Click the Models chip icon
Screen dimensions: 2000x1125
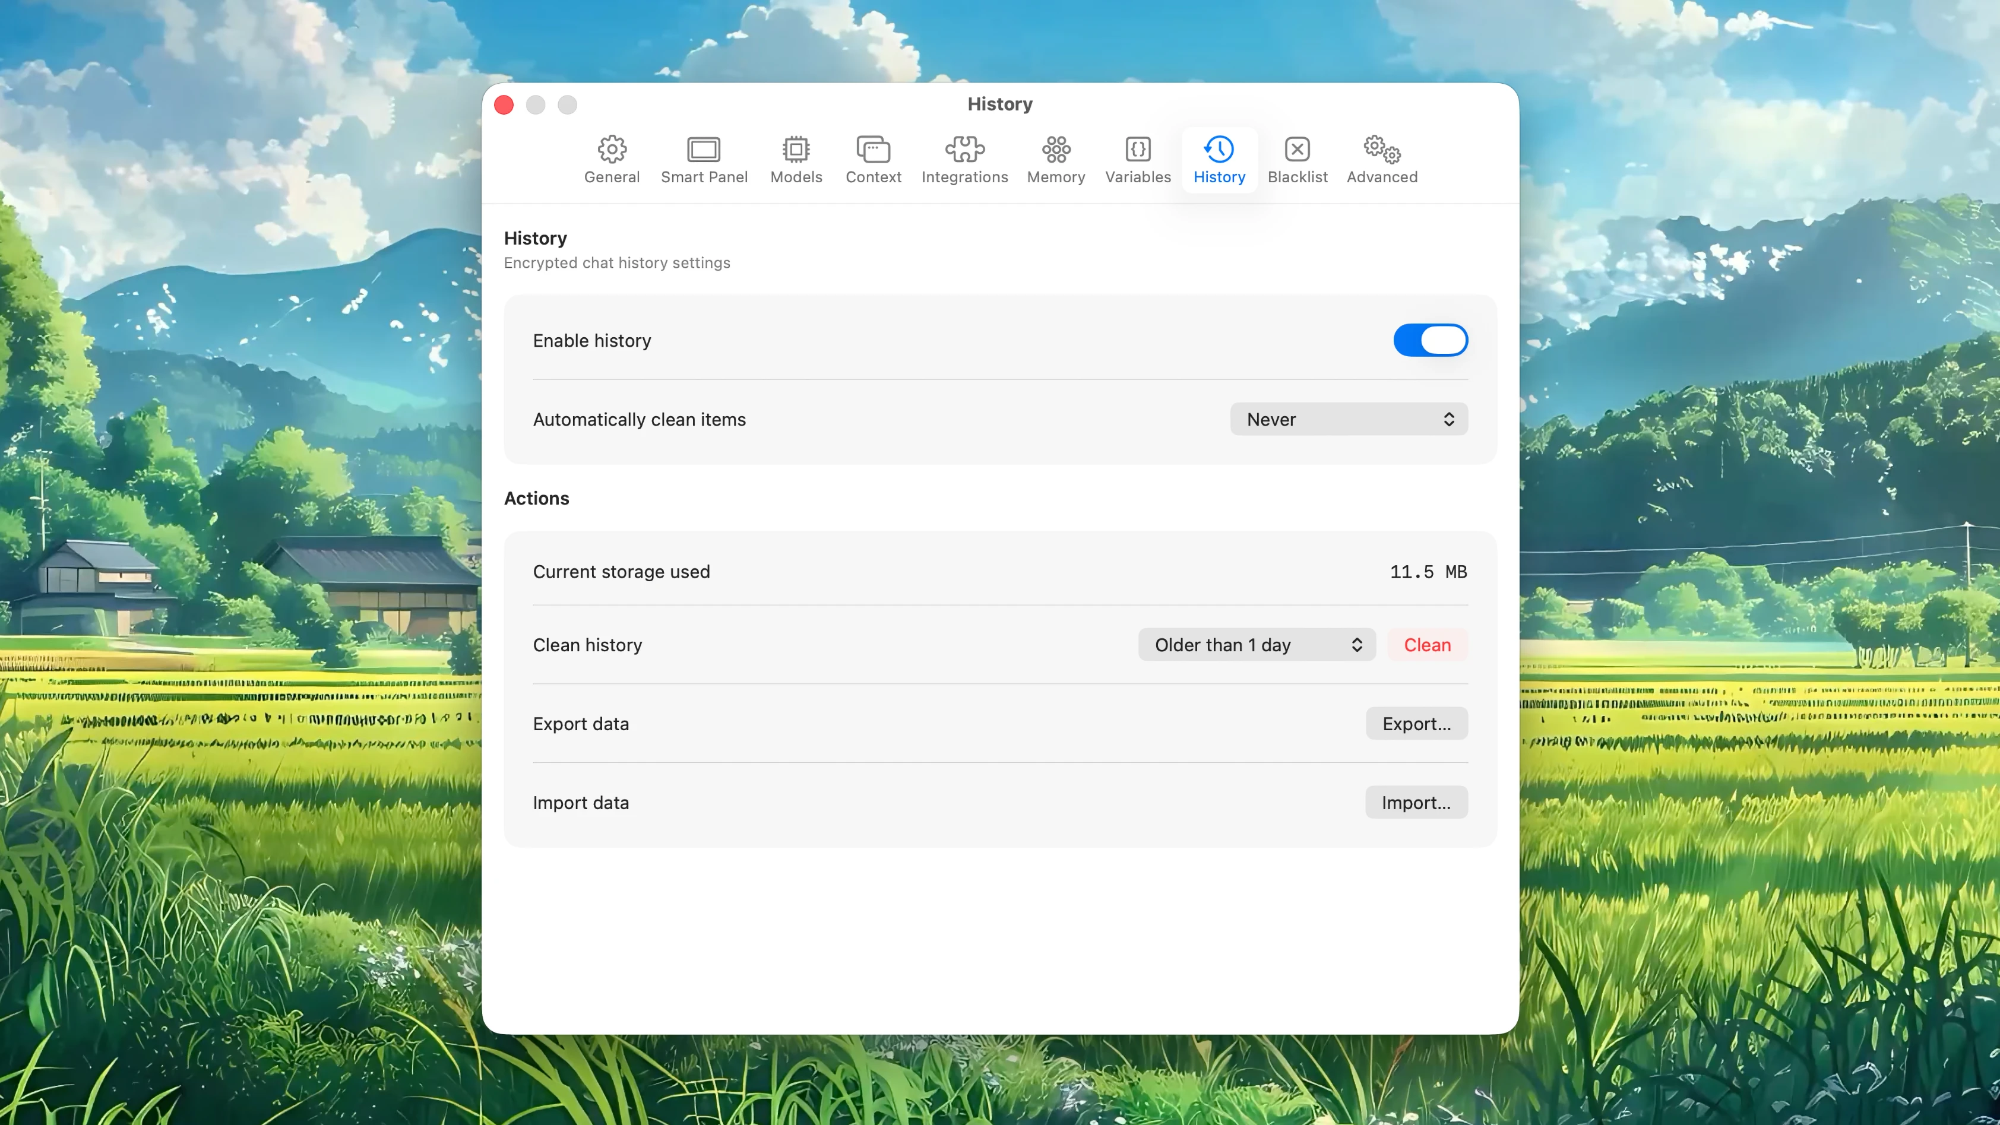[x=796, y=159]
